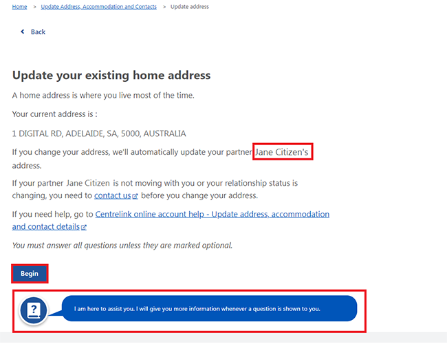Viewport: 447px width, 344px height.
Task: Click the assistant's blue message bubble
Action: click(209, 309)
